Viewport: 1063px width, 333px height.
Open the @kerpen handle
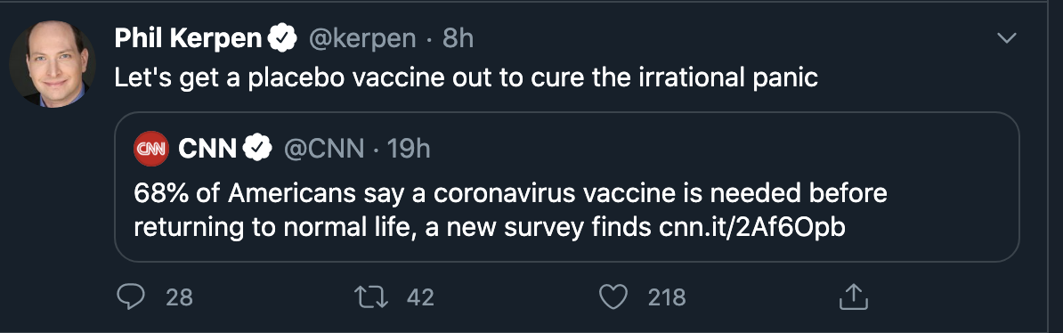pyautogui.click(x=362, y=39)
